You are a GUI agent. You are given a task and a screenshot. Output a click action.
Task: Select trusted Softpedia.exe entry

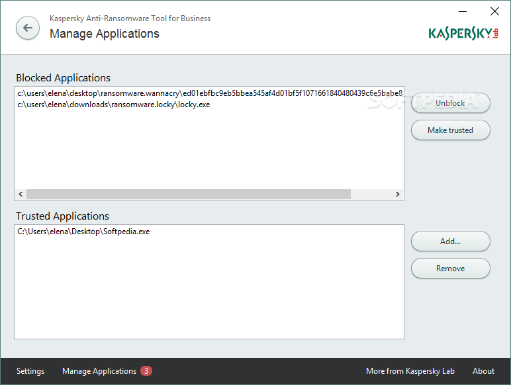[x=209, y=232]
